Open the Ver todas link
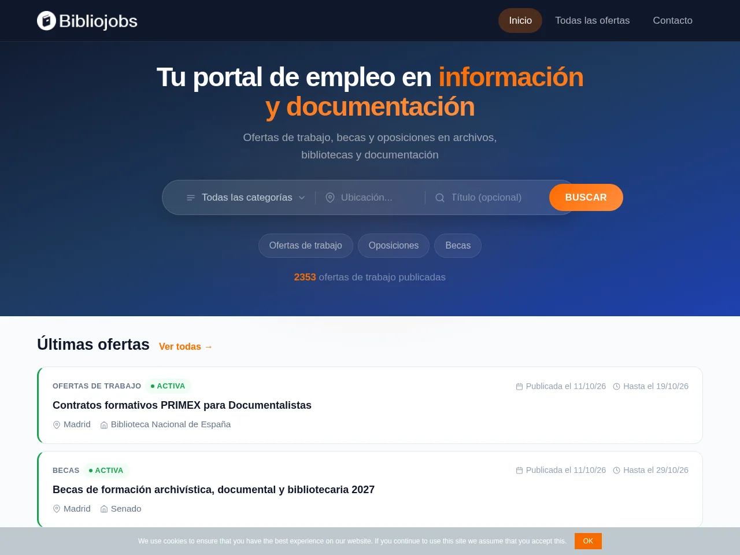Screen dimensions: 740x555 click(x=186, y=346)
